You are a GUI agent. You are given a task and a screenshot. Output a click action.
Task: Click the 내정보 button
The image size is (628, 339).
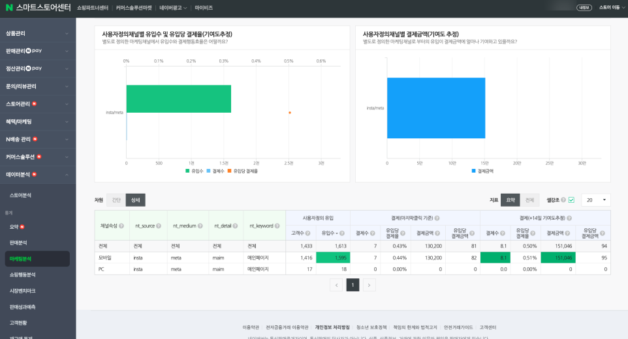584,8
